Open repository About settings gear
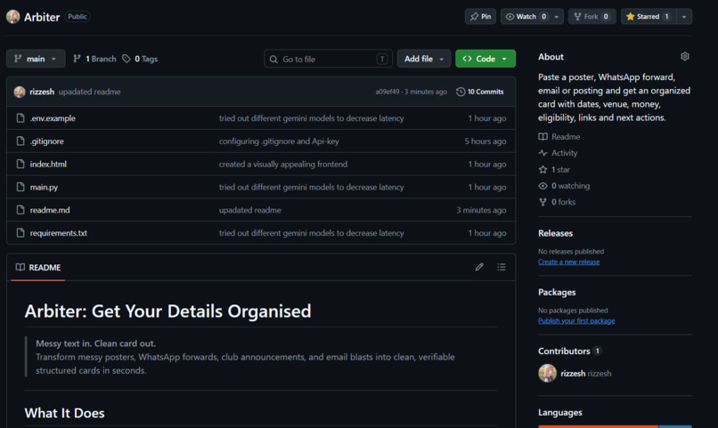Viewport: 718px width, 428px height. click(684, 56)
